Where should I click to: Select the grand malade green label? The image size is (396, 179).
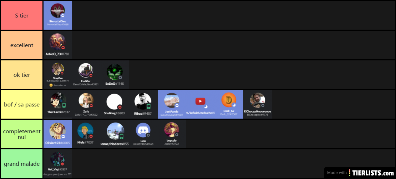tap(22, 164)
